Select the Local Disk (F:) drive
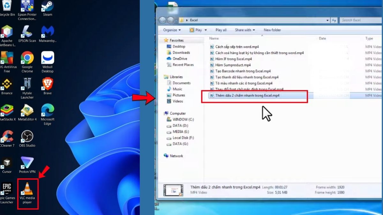383x215 pixels. [x=180, y=138]
